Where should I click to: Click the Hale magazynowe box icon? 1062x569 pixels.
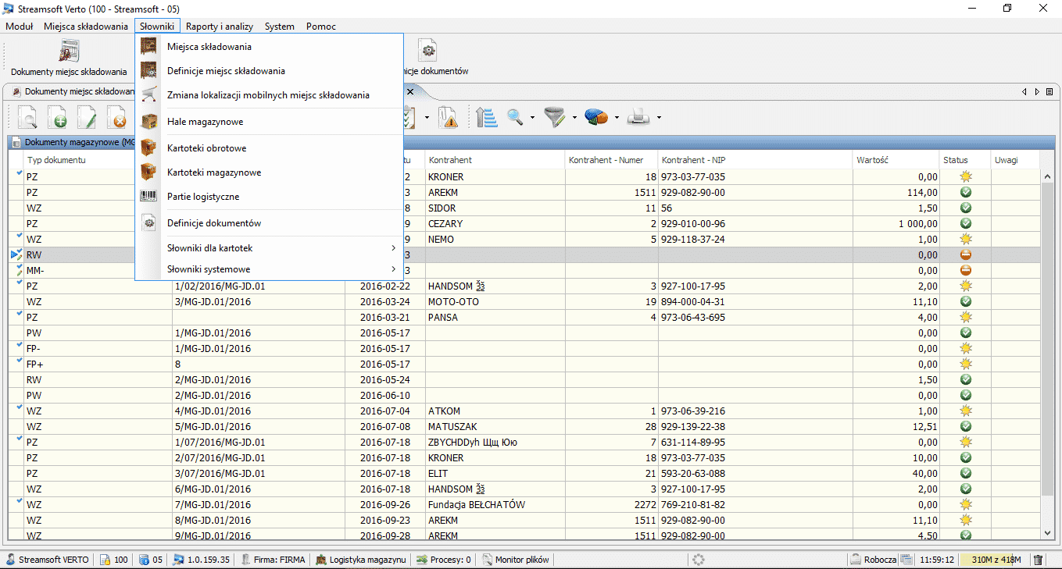[x=148, y=122]
